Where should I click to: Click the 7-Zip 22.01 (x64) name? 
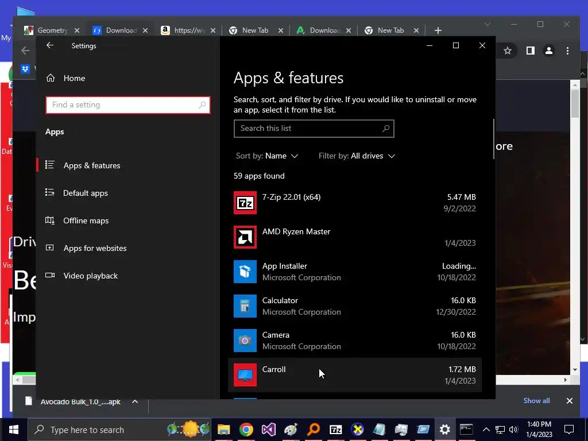(x=291, y=198)
